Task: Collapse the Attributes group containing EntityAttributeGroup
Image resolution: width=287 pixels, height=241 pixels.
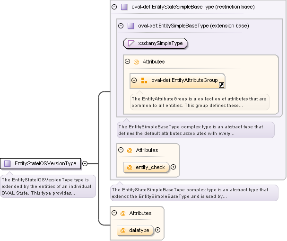Action: 127,62
